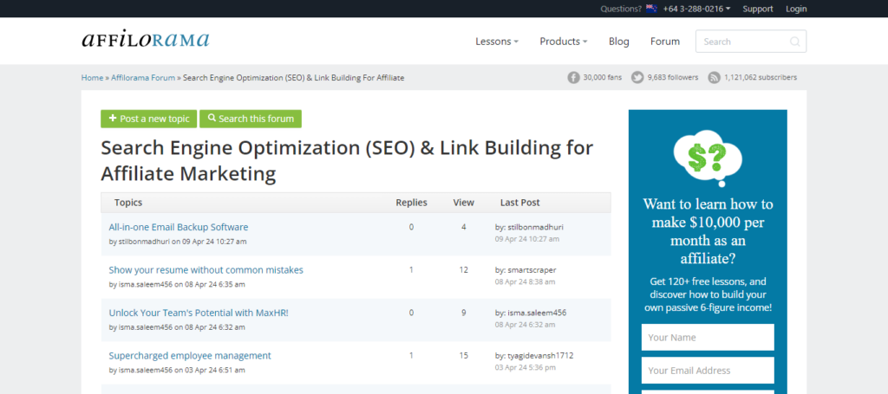Click the RSS subscribers icon
888x394 pixels.
click(x=714, y=77)
